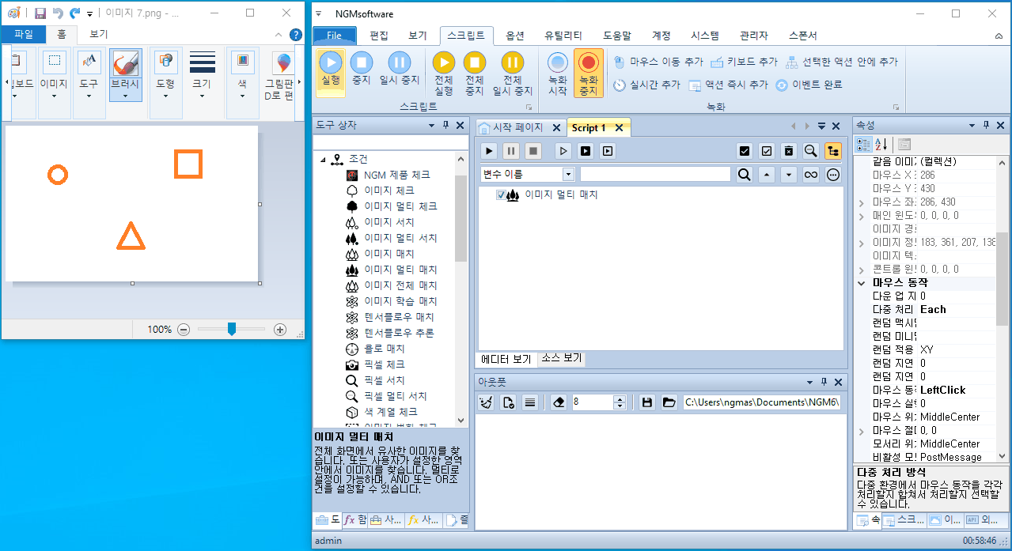The height and width of the screenshot is (551, 1012).
Task: Click 전체 중지 stop all button
Action: (x=474, y=72)
